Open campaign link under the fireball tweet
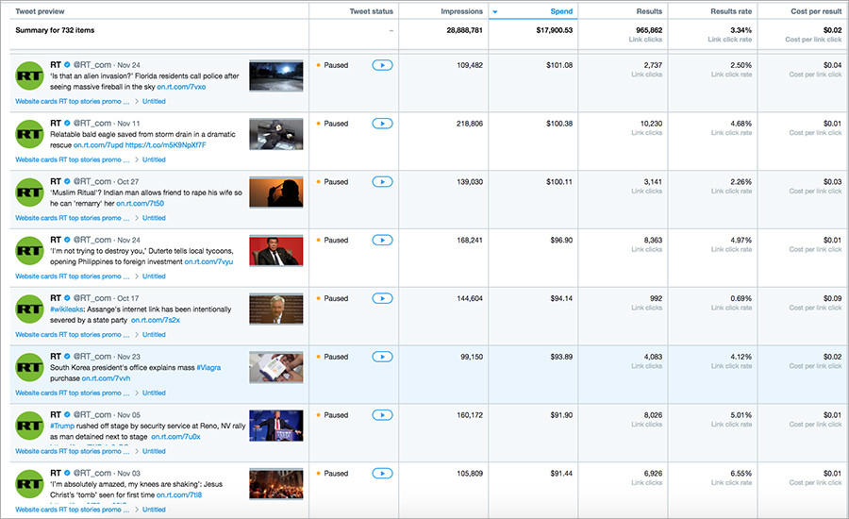 (72, 101)
